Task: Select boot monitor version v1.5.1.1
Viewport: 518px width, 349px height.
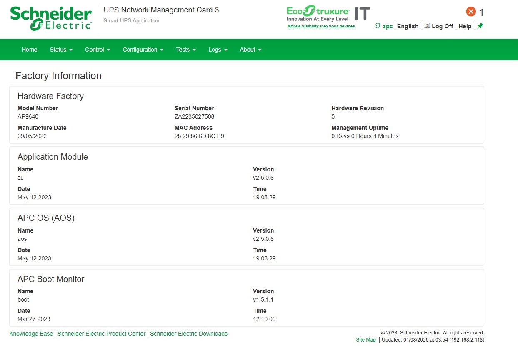Action: pos(263,299)
